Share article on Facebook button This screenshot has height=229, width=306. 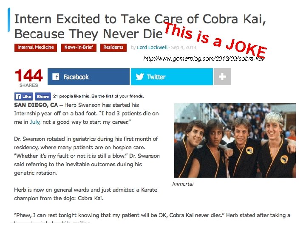(88, 77)
